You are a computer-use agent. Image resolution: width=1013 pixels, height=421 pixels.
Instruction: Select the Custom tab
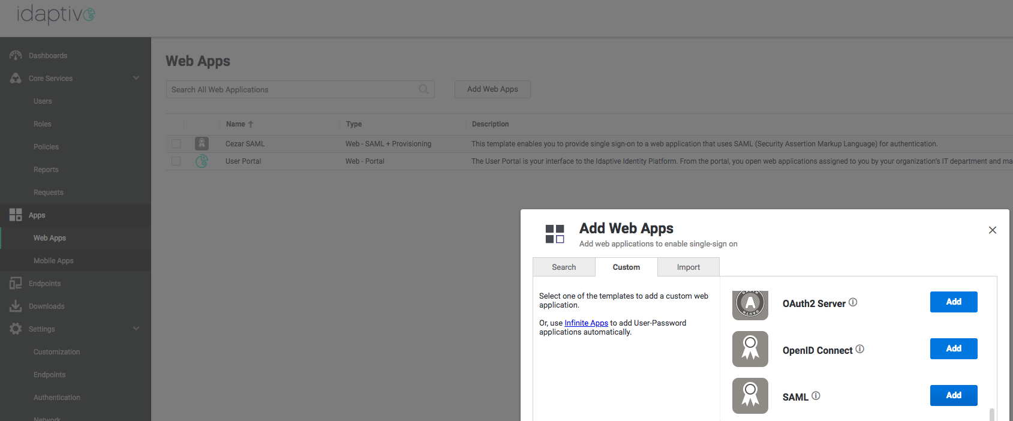626,267
